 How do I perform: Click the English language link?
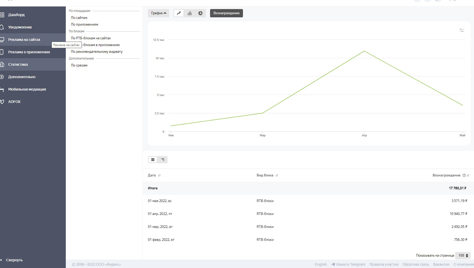[321, 264]
